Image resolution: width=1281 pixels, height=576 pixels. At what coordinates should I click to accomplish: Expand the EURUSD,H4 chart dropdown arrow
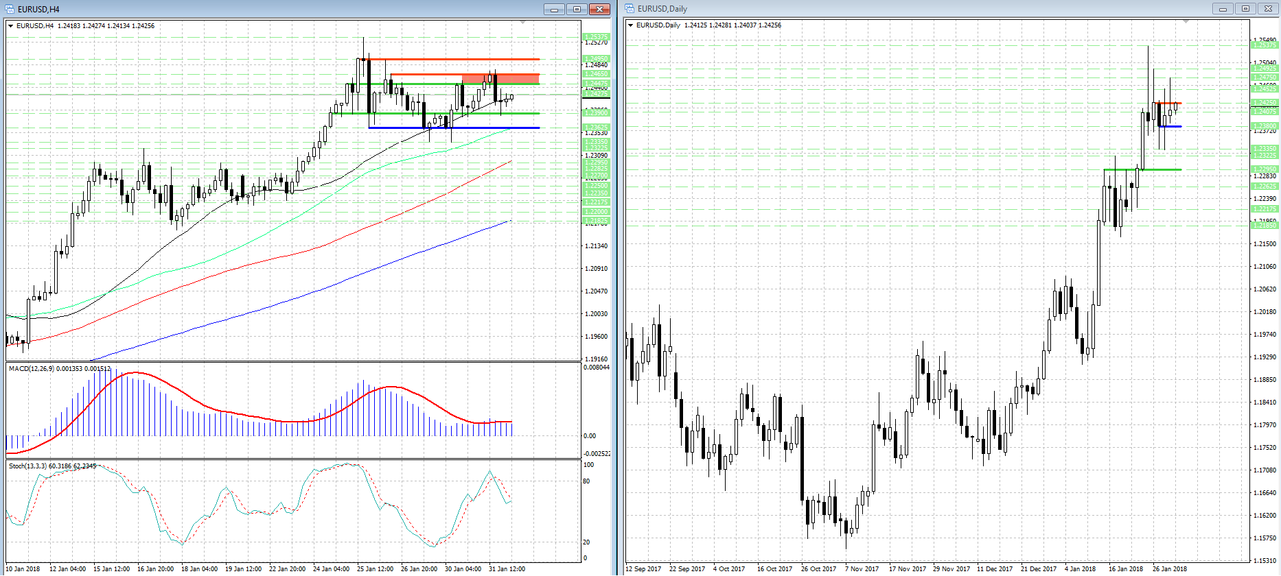[x=11, y=26]
